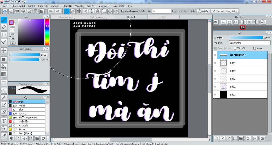This screenshot has height=145, width=272.
Task: Turn snap off with blue circle icon
Action: [x=67, y=11]
